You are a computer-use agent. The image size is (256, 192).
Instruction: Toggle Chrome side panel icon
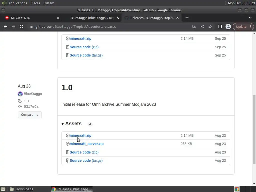220,26
